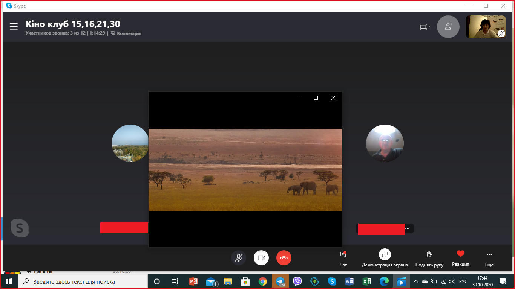
Task: Open OneDrive cloud tray icon
Action: tap(425, 281)
